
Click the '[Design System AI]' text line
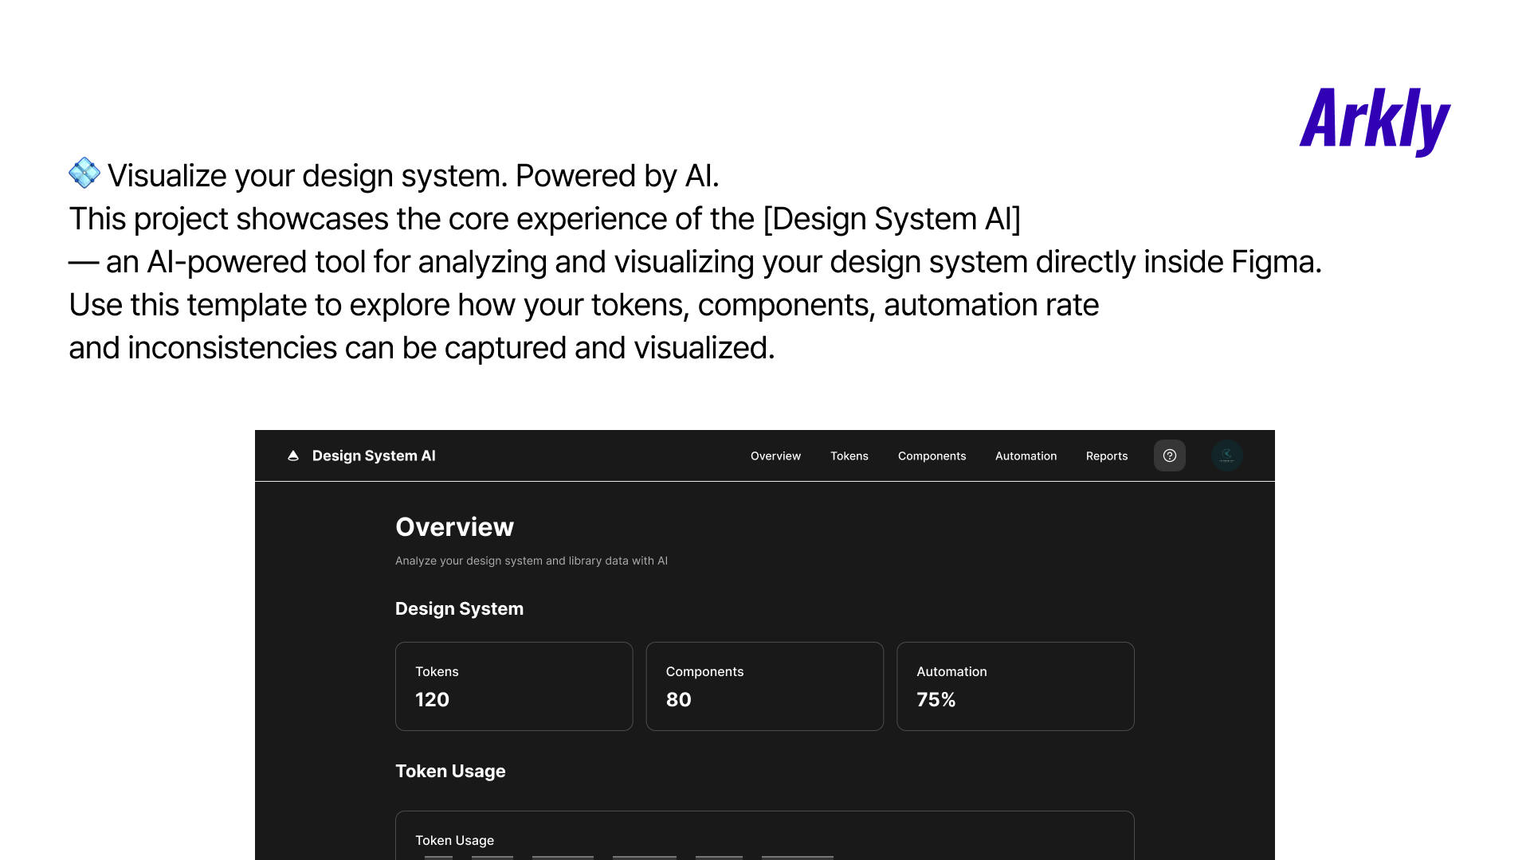pos(544,219)
